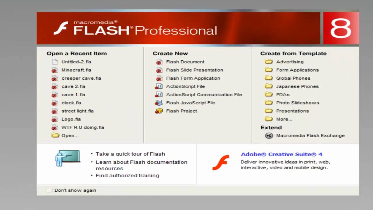Visit Macromedia Flash Exchange link
This screenshot has width=373, height=210.
point(310,135)
